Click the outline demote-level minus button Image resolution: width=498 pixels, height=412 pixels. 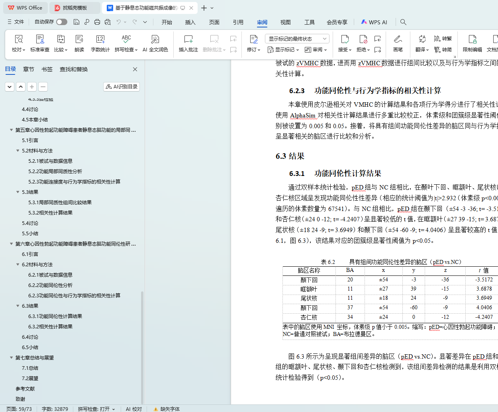43,87
